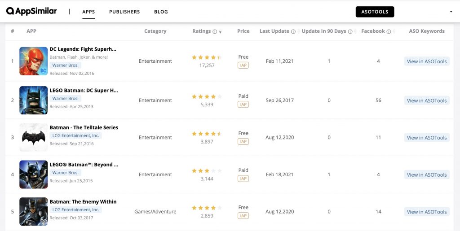
Task: Open the BLOG tab
Action: (161, 12)
